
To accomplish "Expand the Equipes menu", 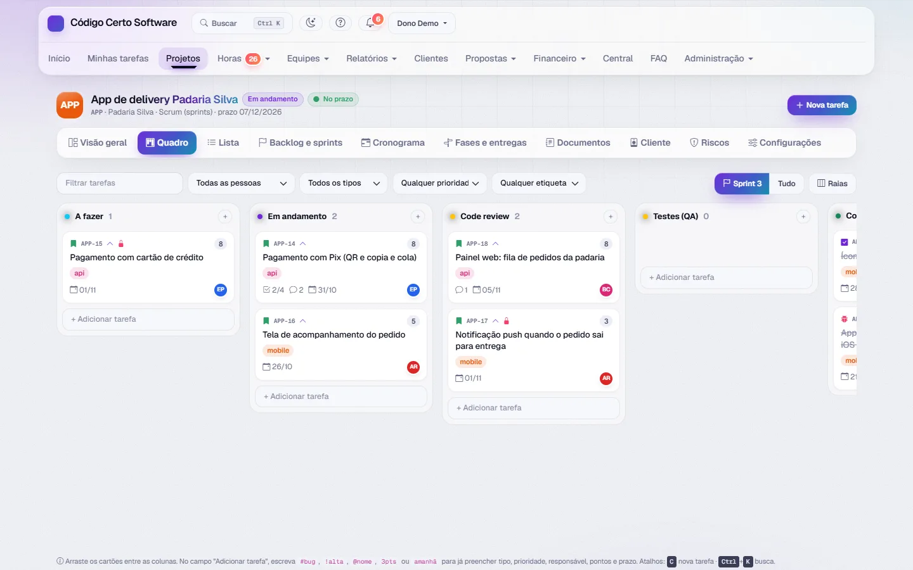I will click(308, 59).
